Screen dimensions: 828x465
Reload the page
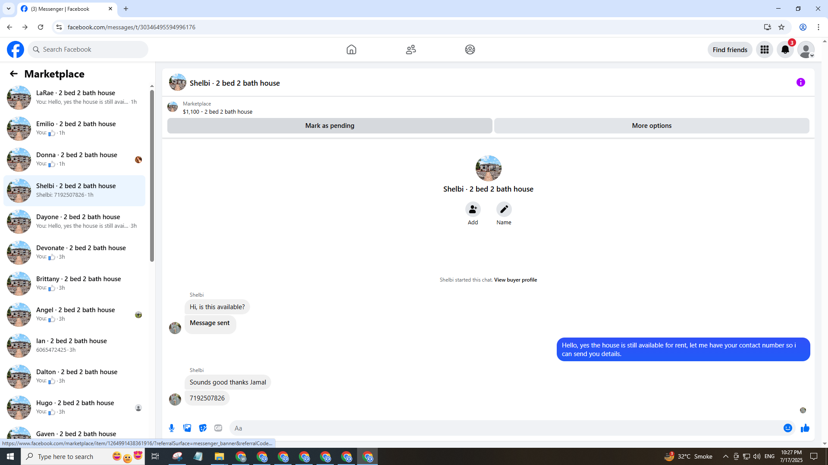tap(41, 27)
